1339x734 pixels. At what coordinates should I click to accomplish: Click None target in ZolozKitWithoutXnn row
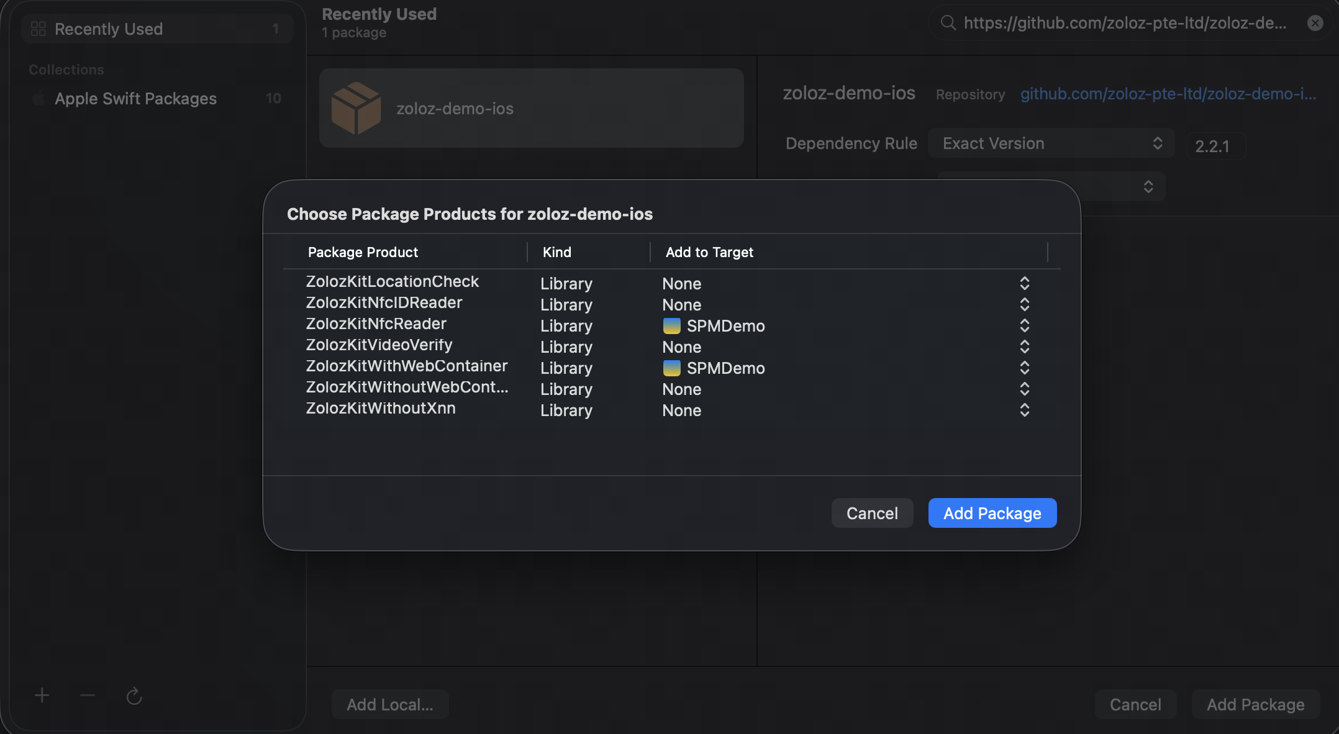(x=681, y=410)
